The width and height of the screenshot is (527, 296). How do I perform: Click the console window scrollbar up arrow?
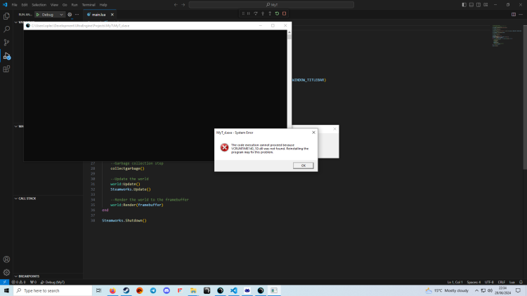coord(289,32)
